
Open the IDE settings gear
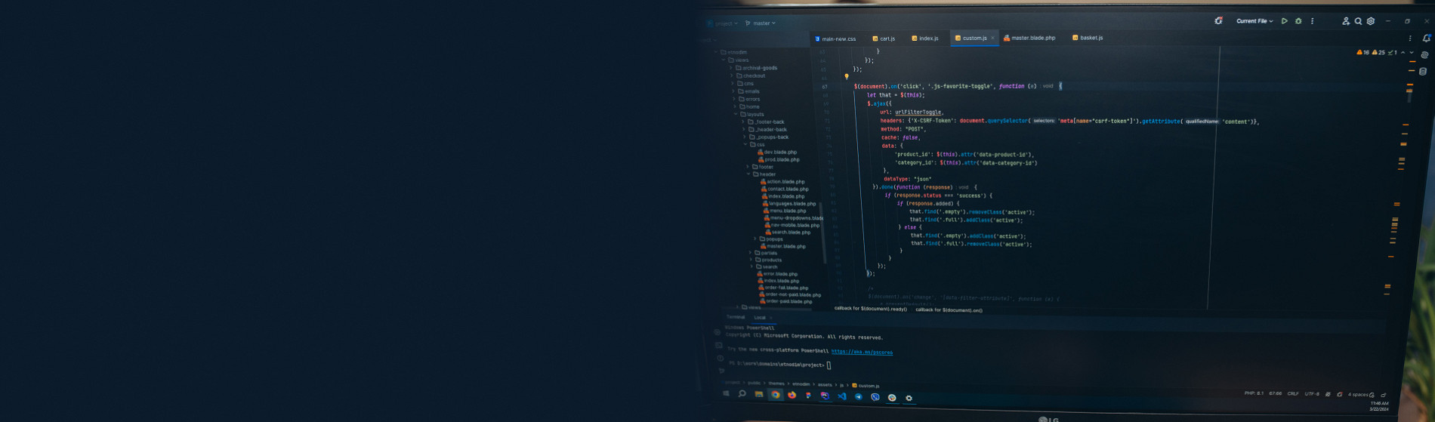pos(1370,21)
